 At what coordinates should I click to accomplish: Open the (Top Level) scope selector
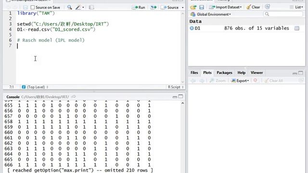coord(35,87)
